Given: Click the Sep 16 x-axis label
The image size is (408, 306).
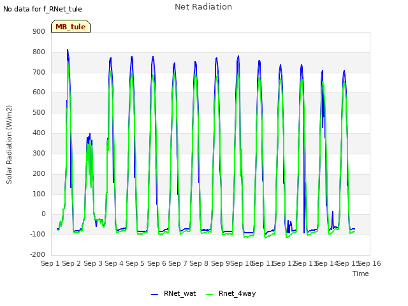Looking at the screenshot, I should click(370, 263).
